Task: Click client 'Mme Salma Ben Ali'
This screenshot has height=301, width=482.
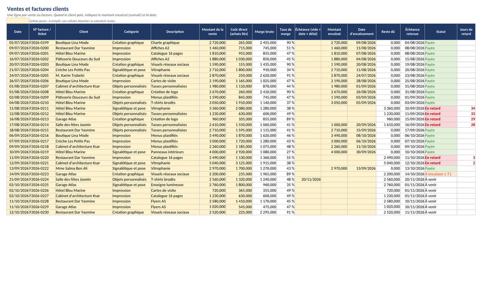Action: tap(84, 169)
